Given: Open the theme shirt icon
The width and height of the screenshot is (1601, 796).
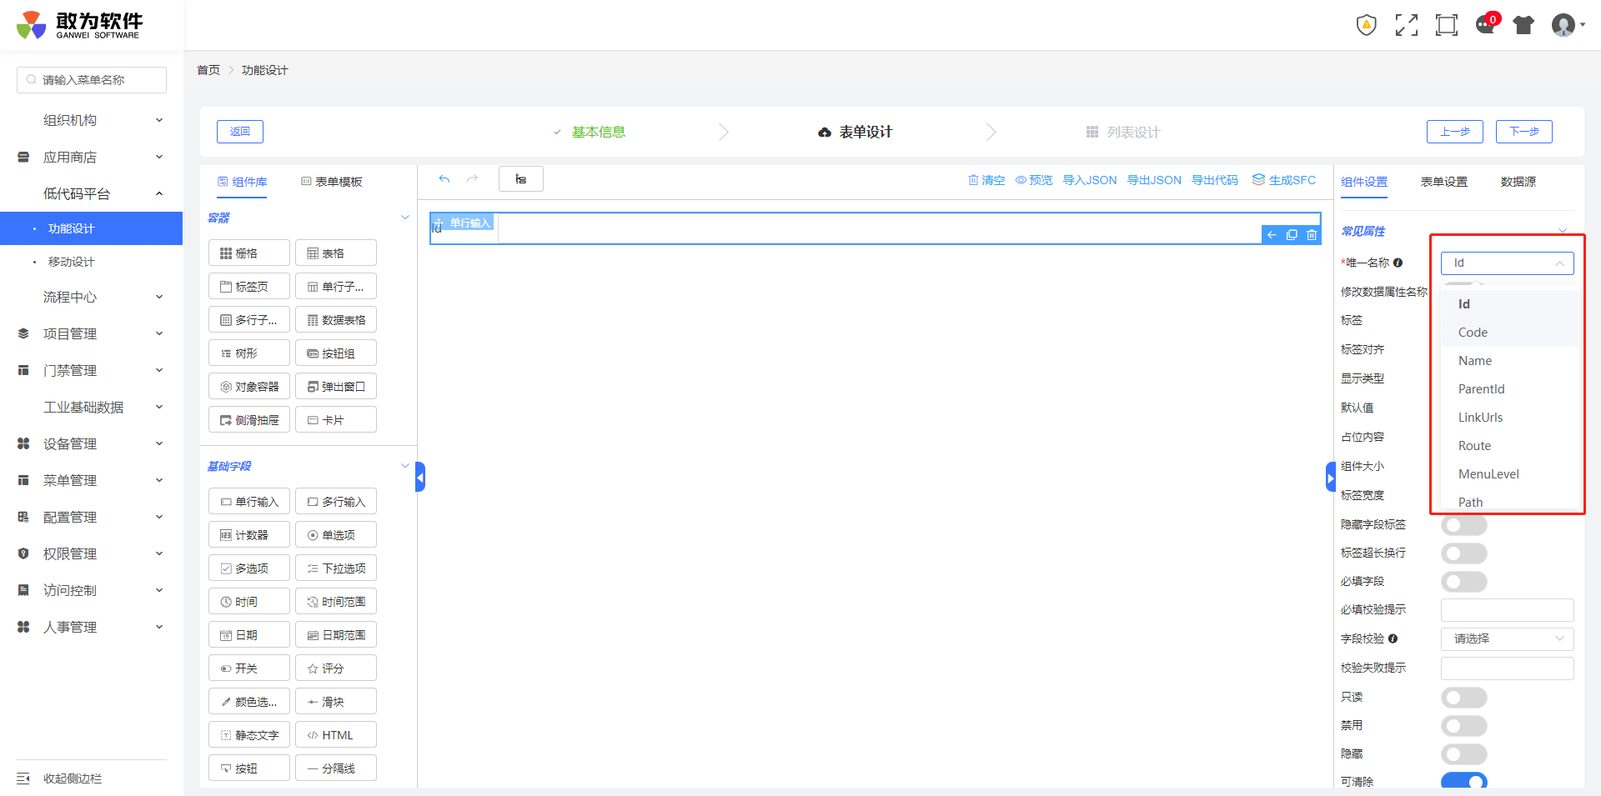Looking at the screenshot, I should pos(1524,25).
